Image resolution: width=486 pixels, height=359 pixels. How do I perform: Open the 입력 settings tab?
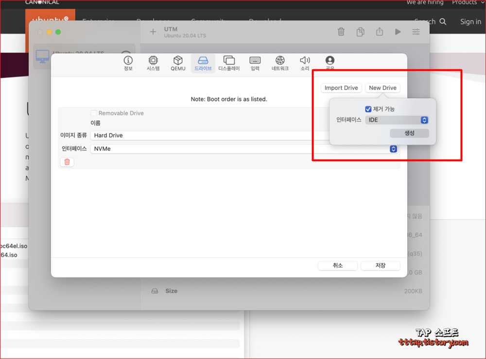tap(255, 64)
